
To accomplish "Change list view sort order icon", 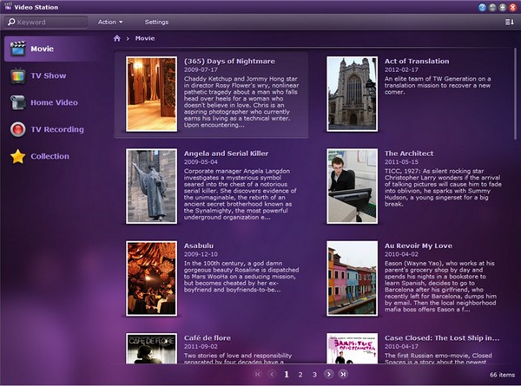I will 510,22.
